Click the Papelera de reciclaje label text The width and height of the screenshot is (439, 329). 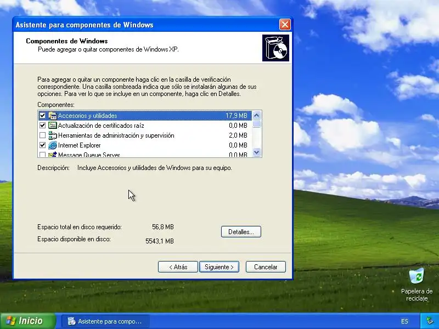coord(417,295)
